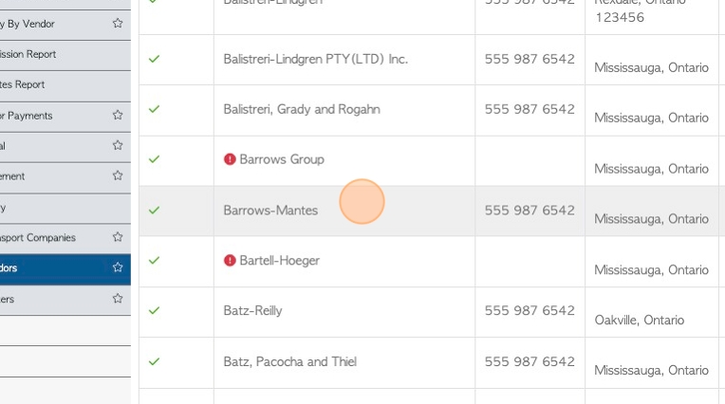Click green checkmark in Batz-Reilly row

tap(154, 311)
